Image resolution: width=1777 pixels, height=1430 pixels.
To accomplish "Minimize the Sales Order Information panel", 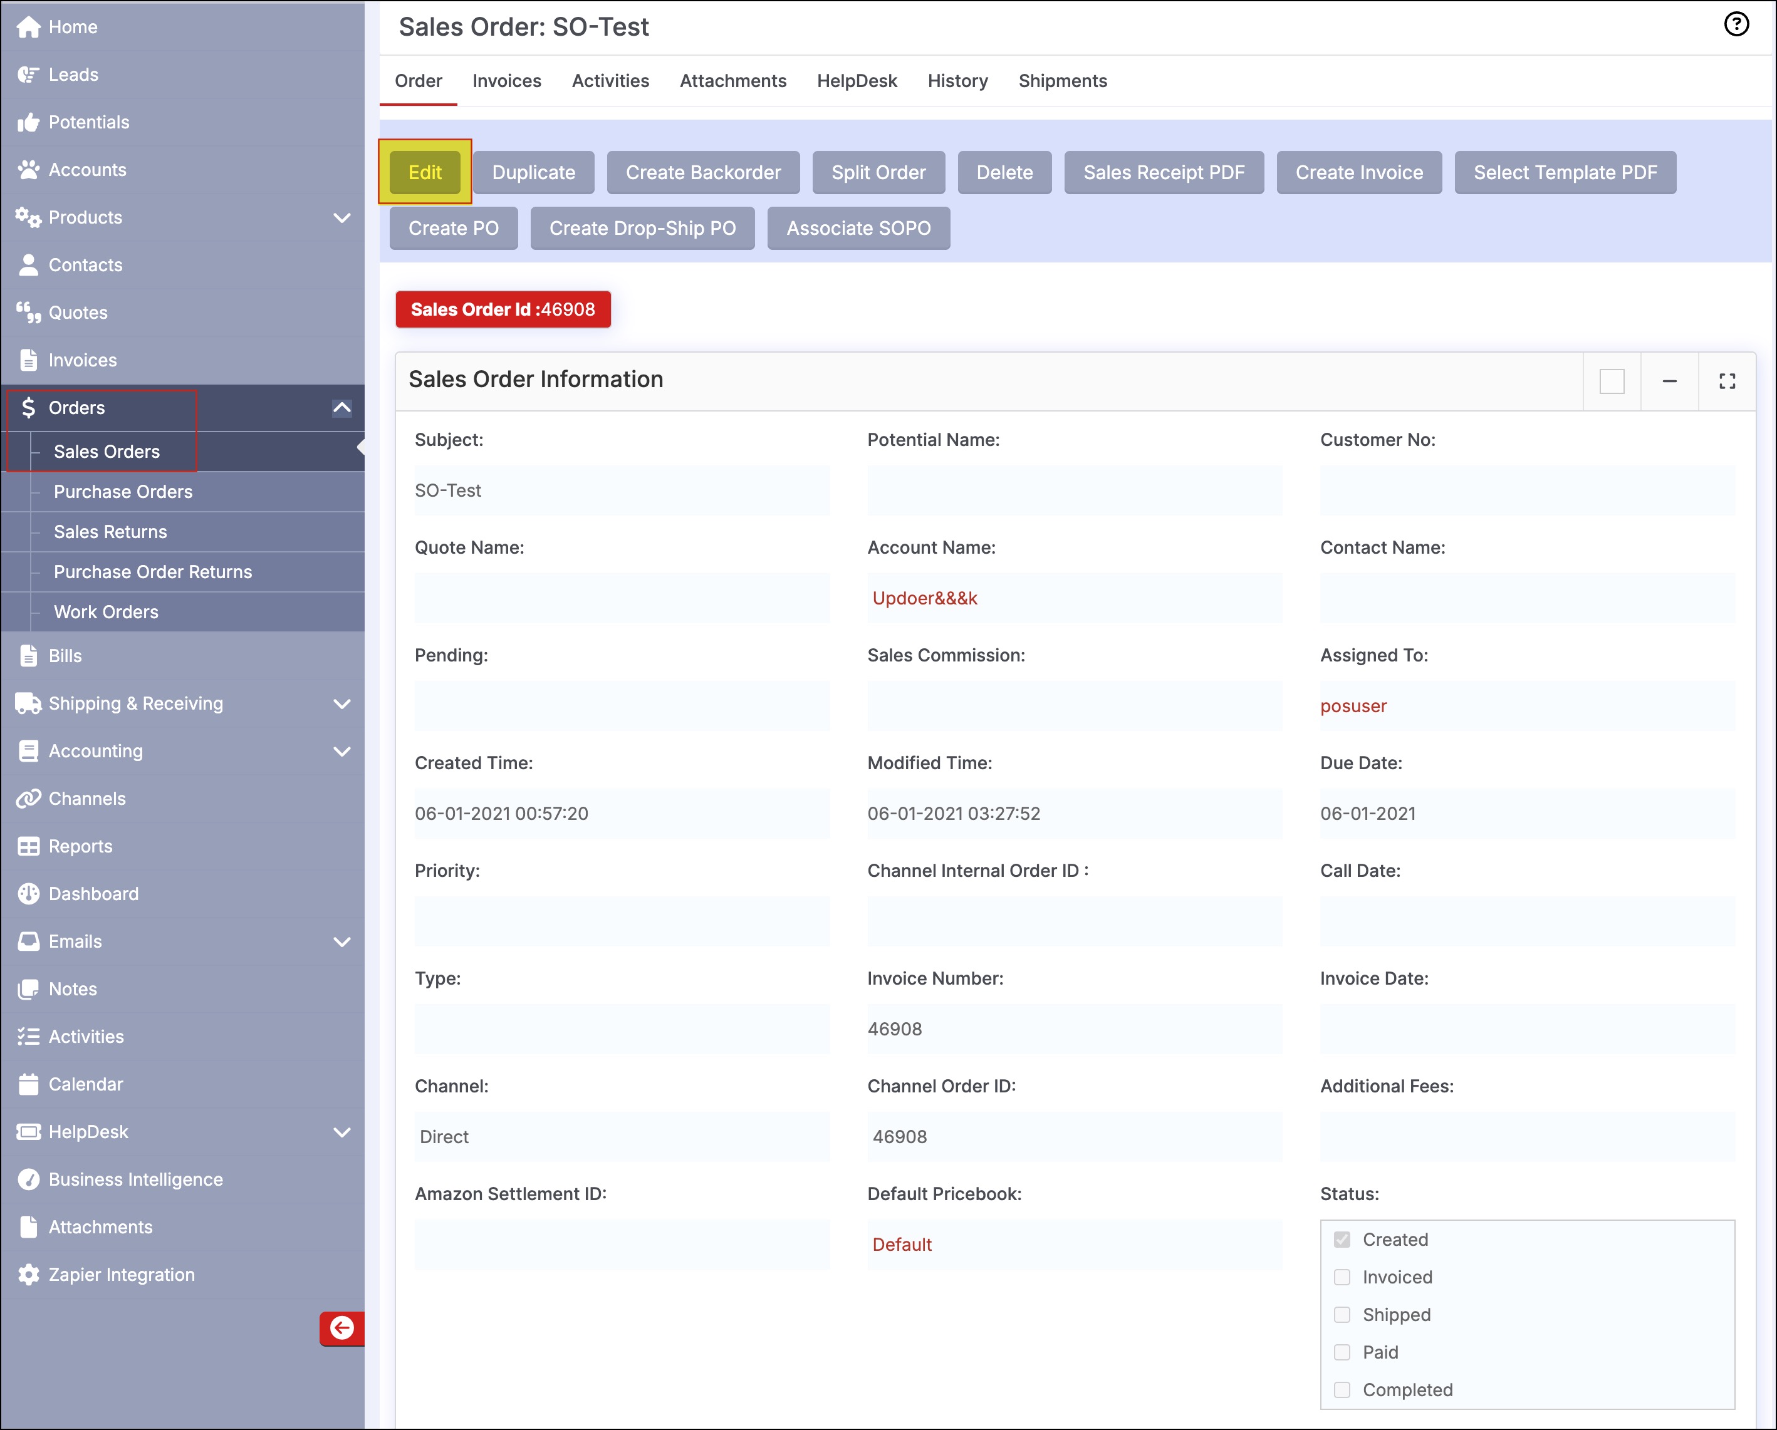I will (x=1669, y=381).
